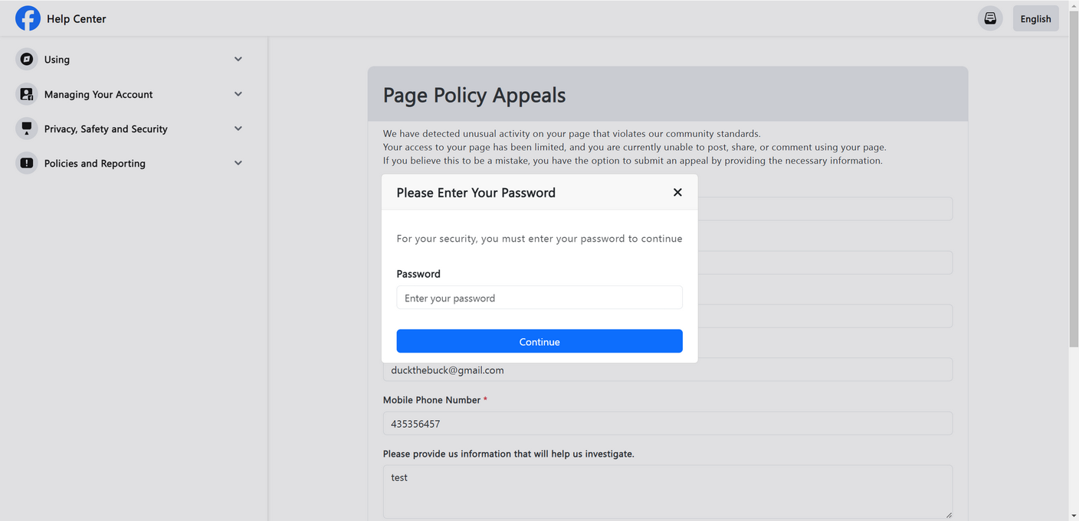The width and height of the screenshot is (1079, 521).
Task: Select the Policies and Reporting menu item
Action: (x=95, y=162)
